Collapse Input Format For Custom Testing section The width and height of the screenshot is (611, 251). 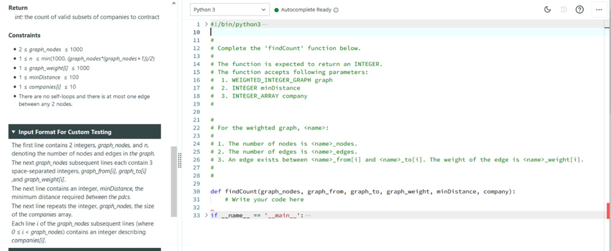tap(14, 132)
